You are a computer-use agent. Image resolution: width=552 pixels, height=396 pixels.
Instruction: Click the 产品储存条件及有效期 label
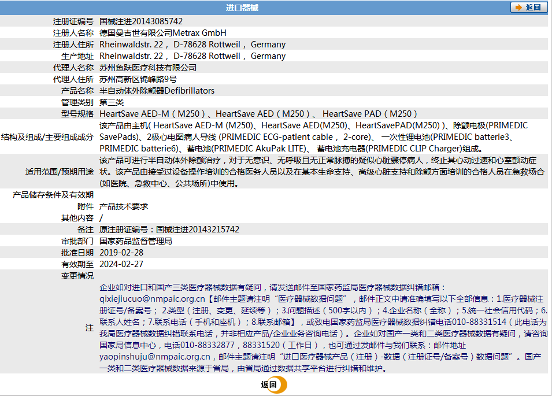pyautogui.click(x=53, y=195)
